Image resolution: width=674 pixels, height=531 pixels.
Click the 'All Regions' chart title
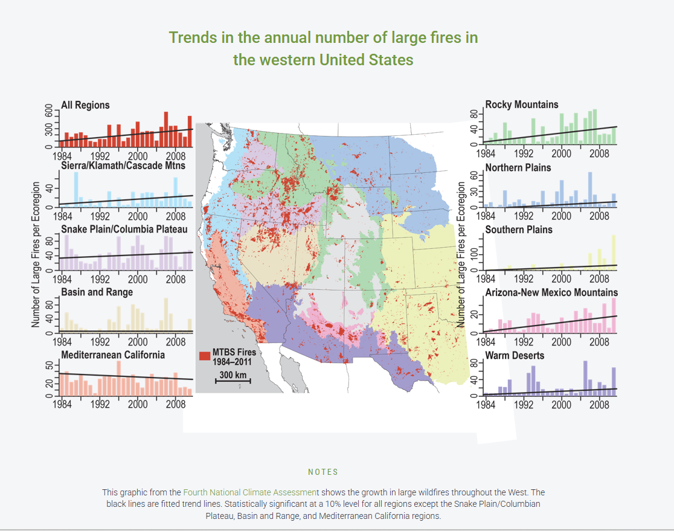coord(85,105)
